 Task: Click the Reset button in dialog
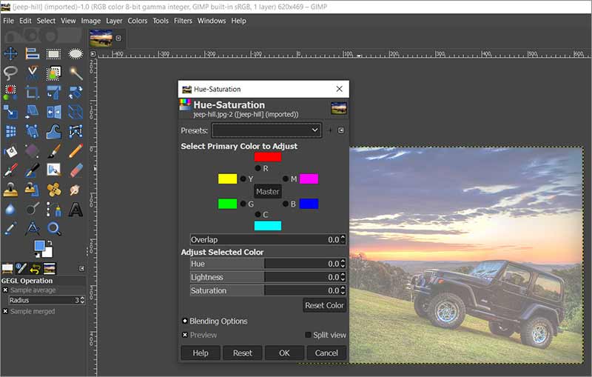pos(243,353)
